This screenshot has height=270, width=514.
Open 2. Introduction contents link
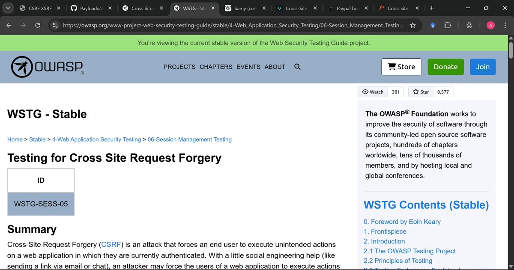pos(384,241)
